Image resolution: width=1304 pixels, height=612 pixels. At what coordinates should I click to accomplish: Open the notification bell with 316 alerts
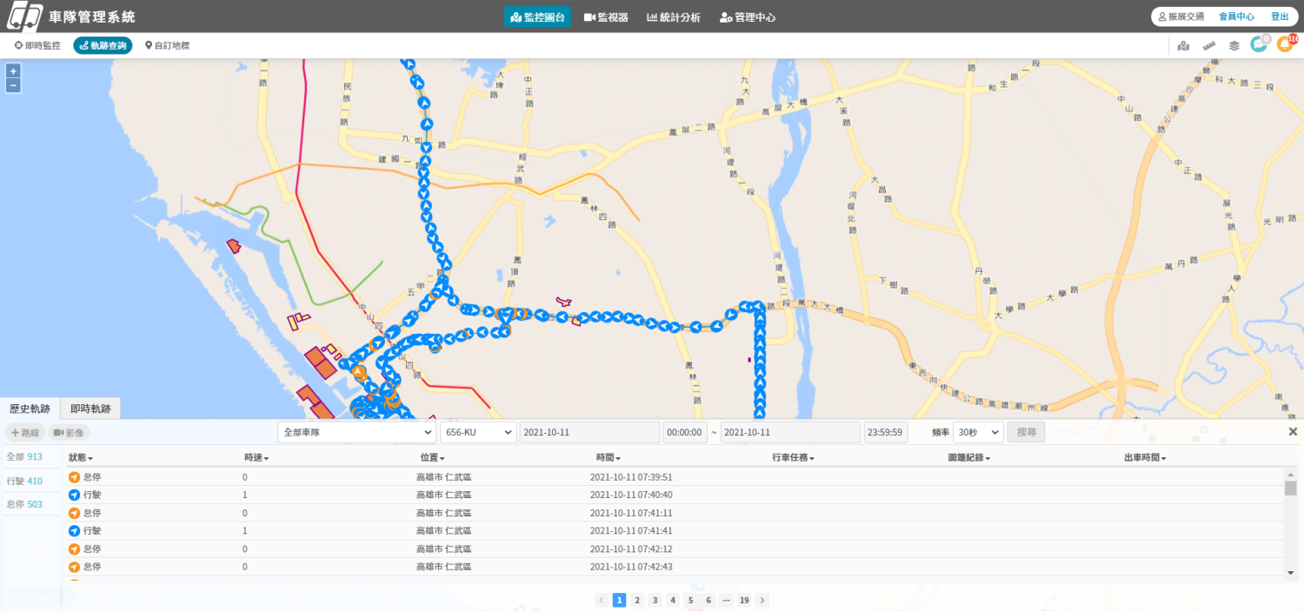(1284, 45)
